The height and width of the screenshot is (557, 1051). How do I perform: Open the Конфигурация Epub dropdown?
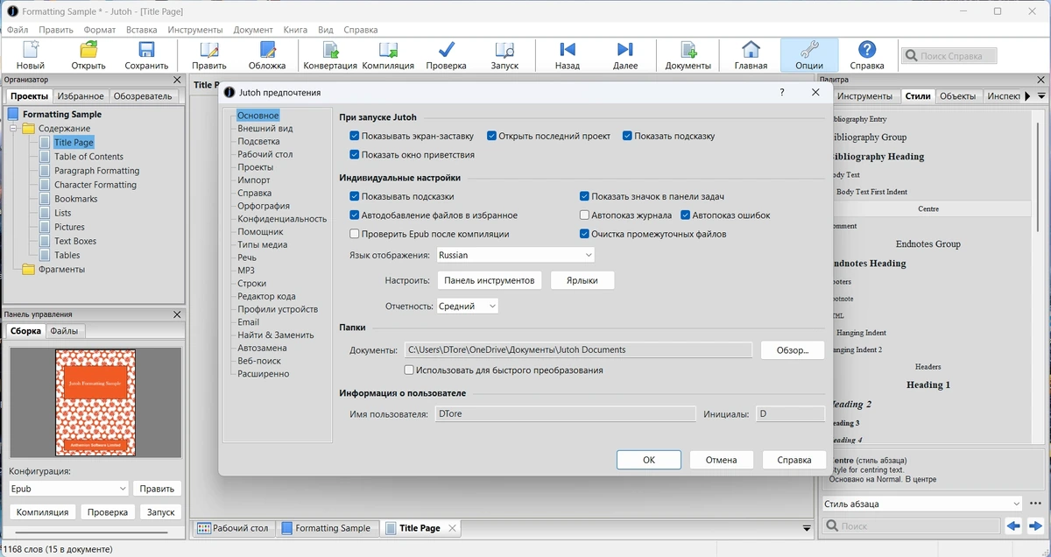(69, 489)
